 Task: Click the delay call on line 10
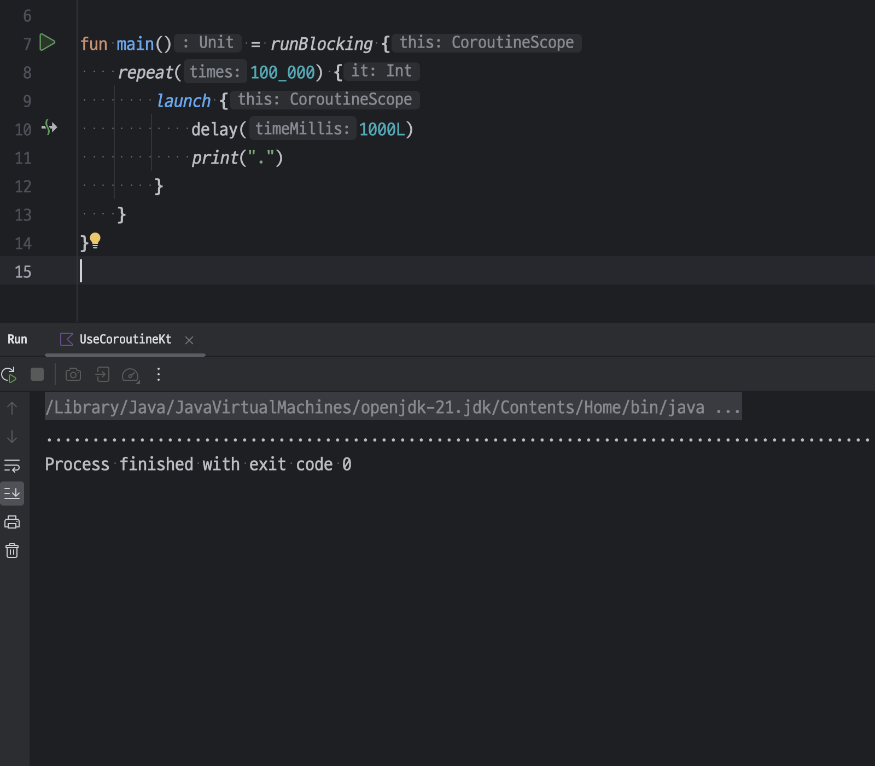click(214, 129)
